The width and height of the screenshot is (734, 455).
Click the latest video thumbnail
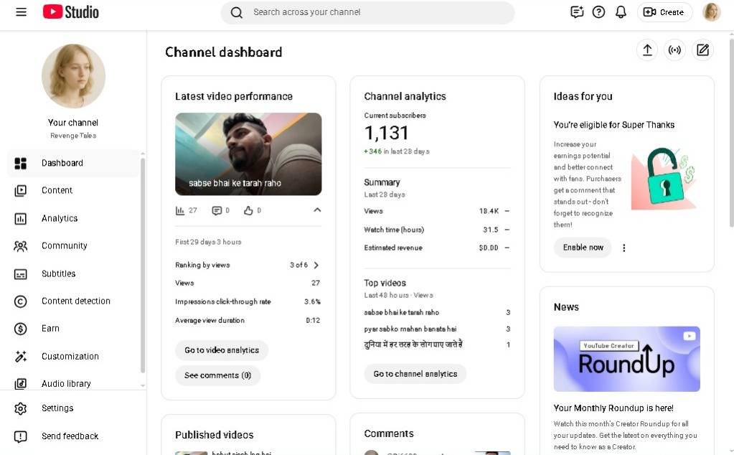point(248,154)
